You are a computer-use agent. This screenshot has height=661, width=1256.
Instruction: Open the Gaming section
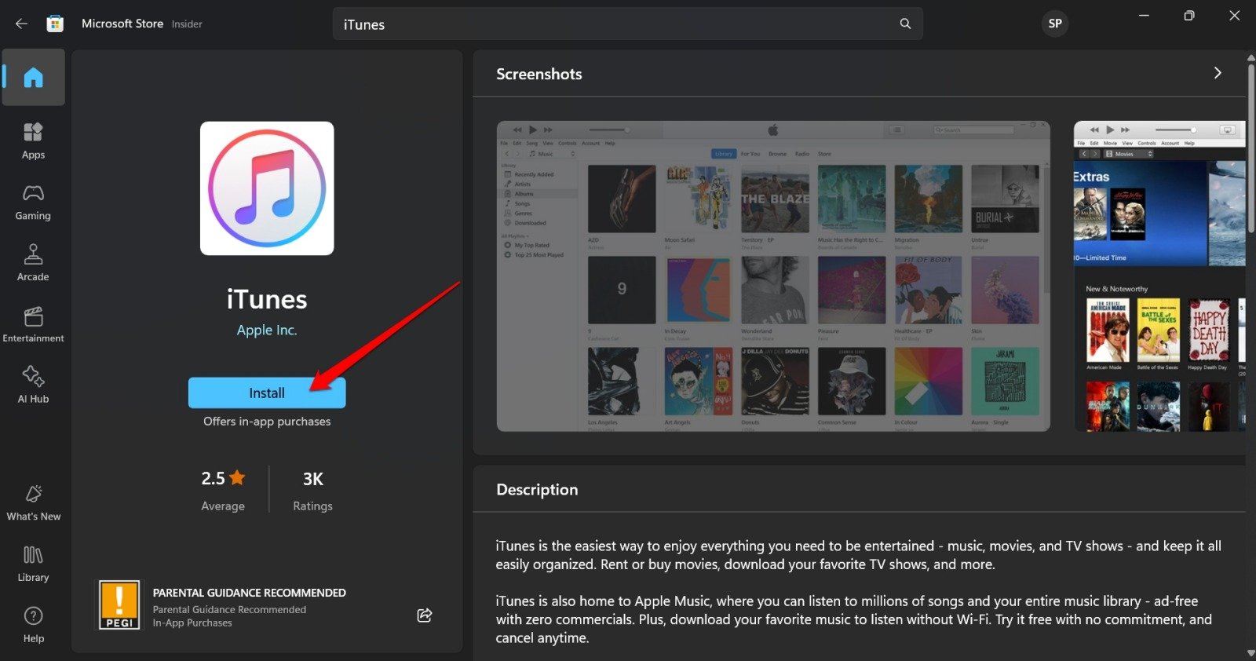(33, 202)
